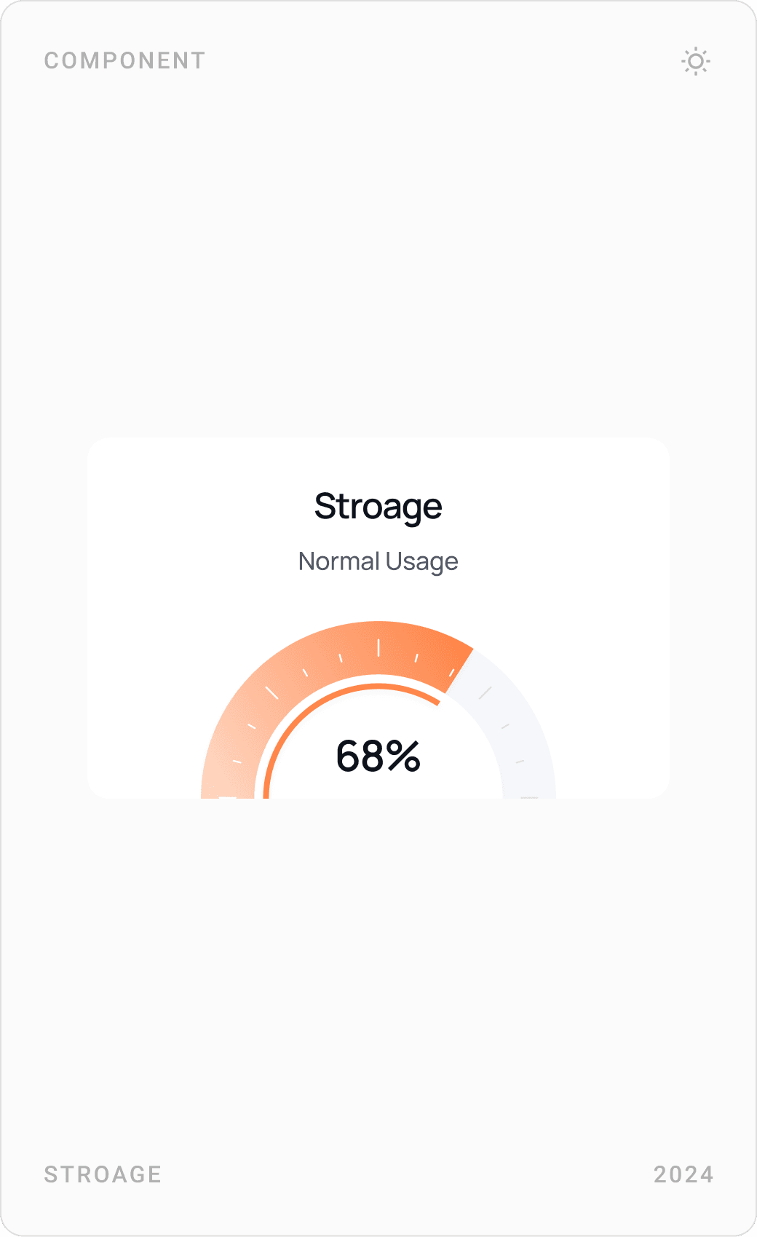Click the topmost gauge tick mark
757x1237 pixels.
pyautogui.click(x=378, y=648)
